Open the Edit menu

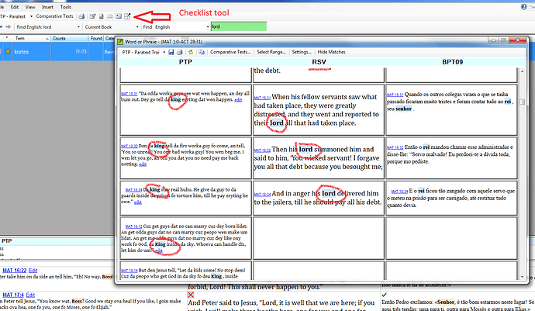click(15, 7)
